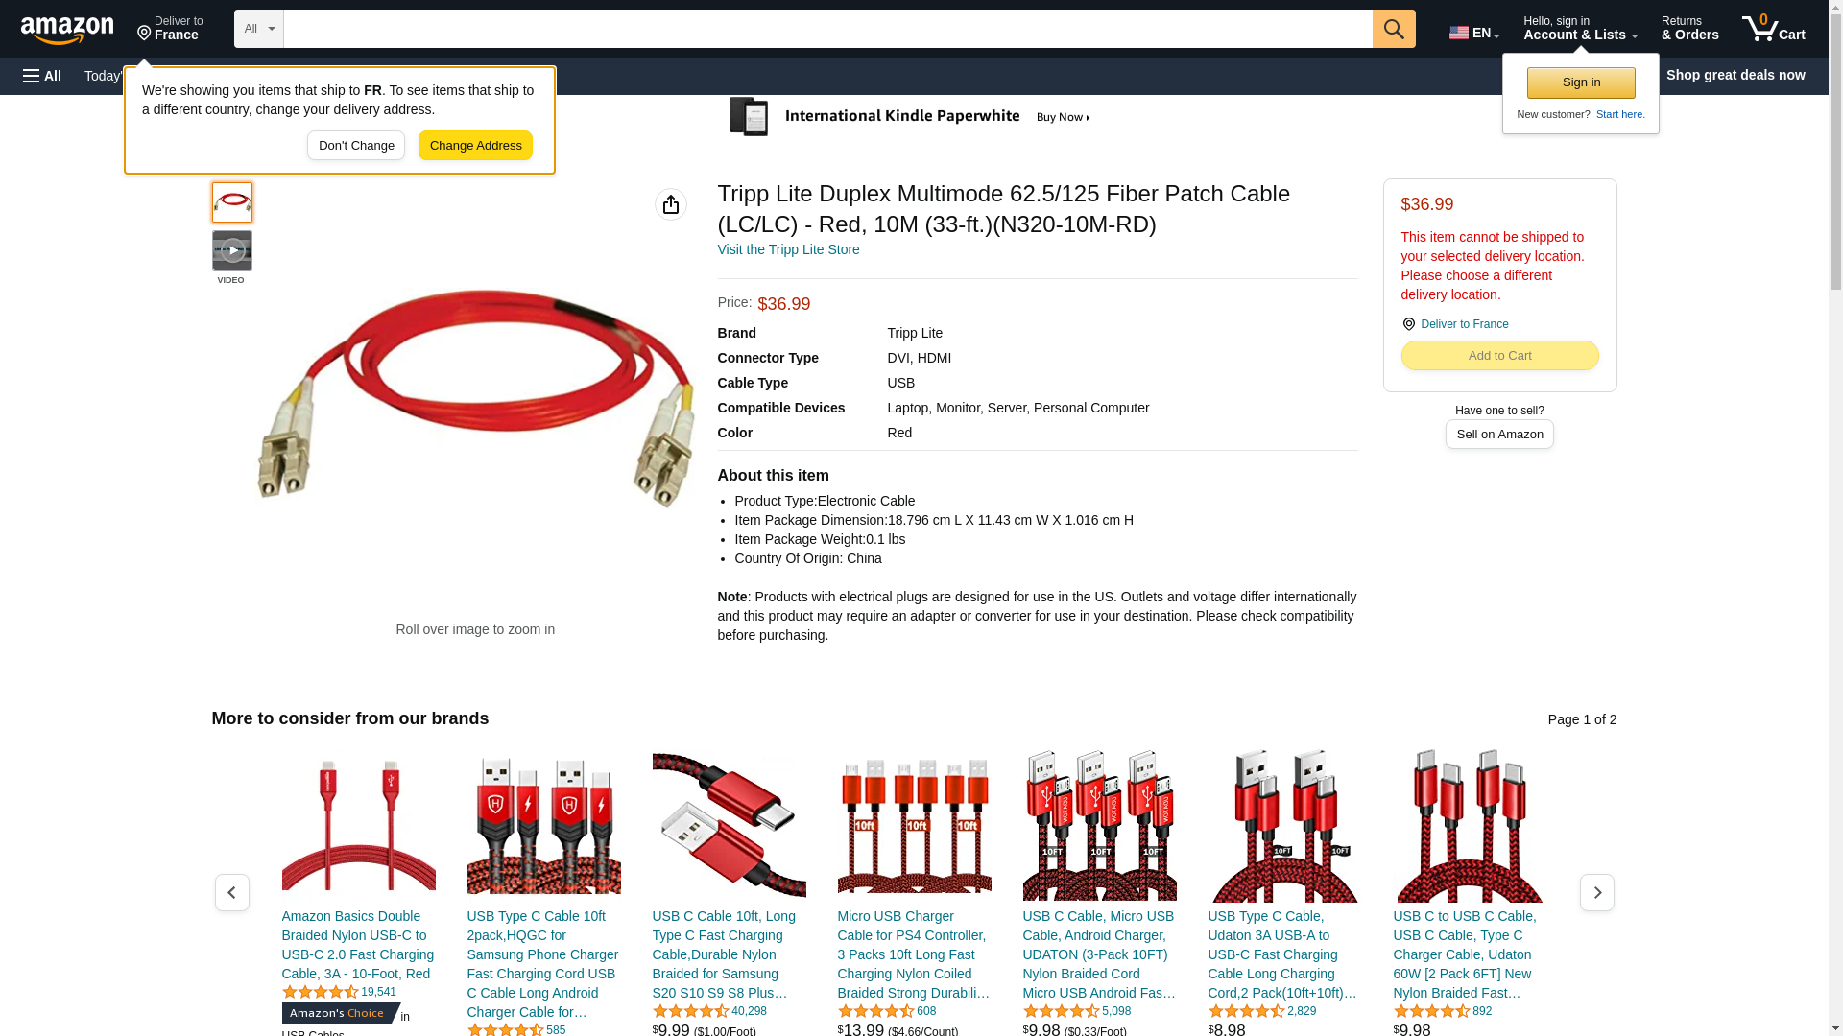This screenshot has height=1036, width=1843.
Task: Expand the All search category dropdown
Action: (259, 29)
